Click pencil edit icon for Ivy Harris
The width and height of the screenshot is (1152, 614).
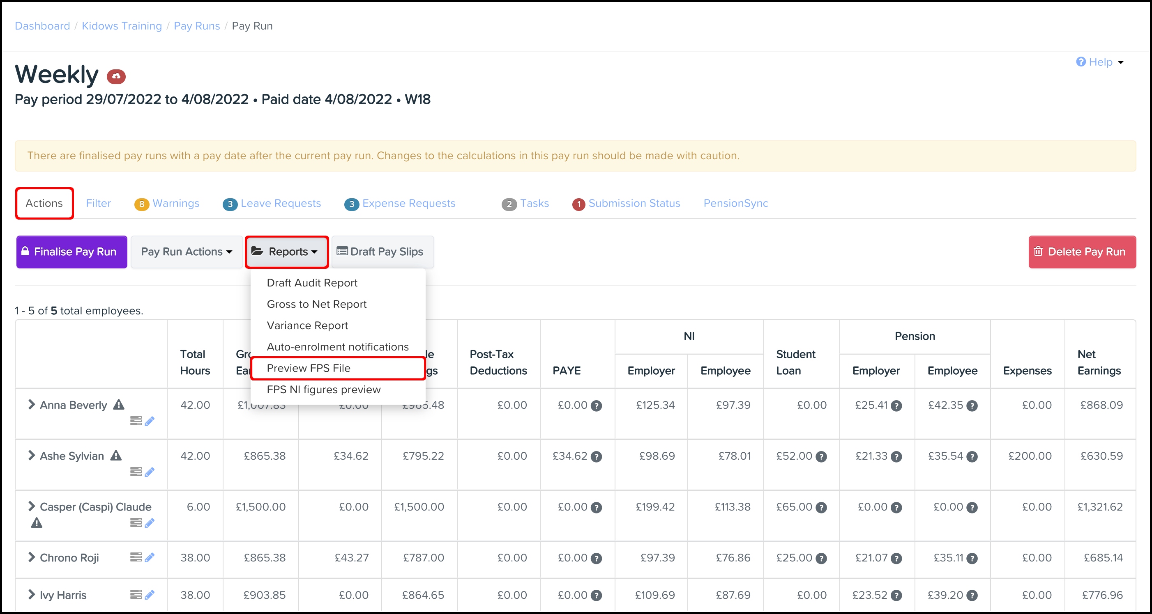[150, 595]
